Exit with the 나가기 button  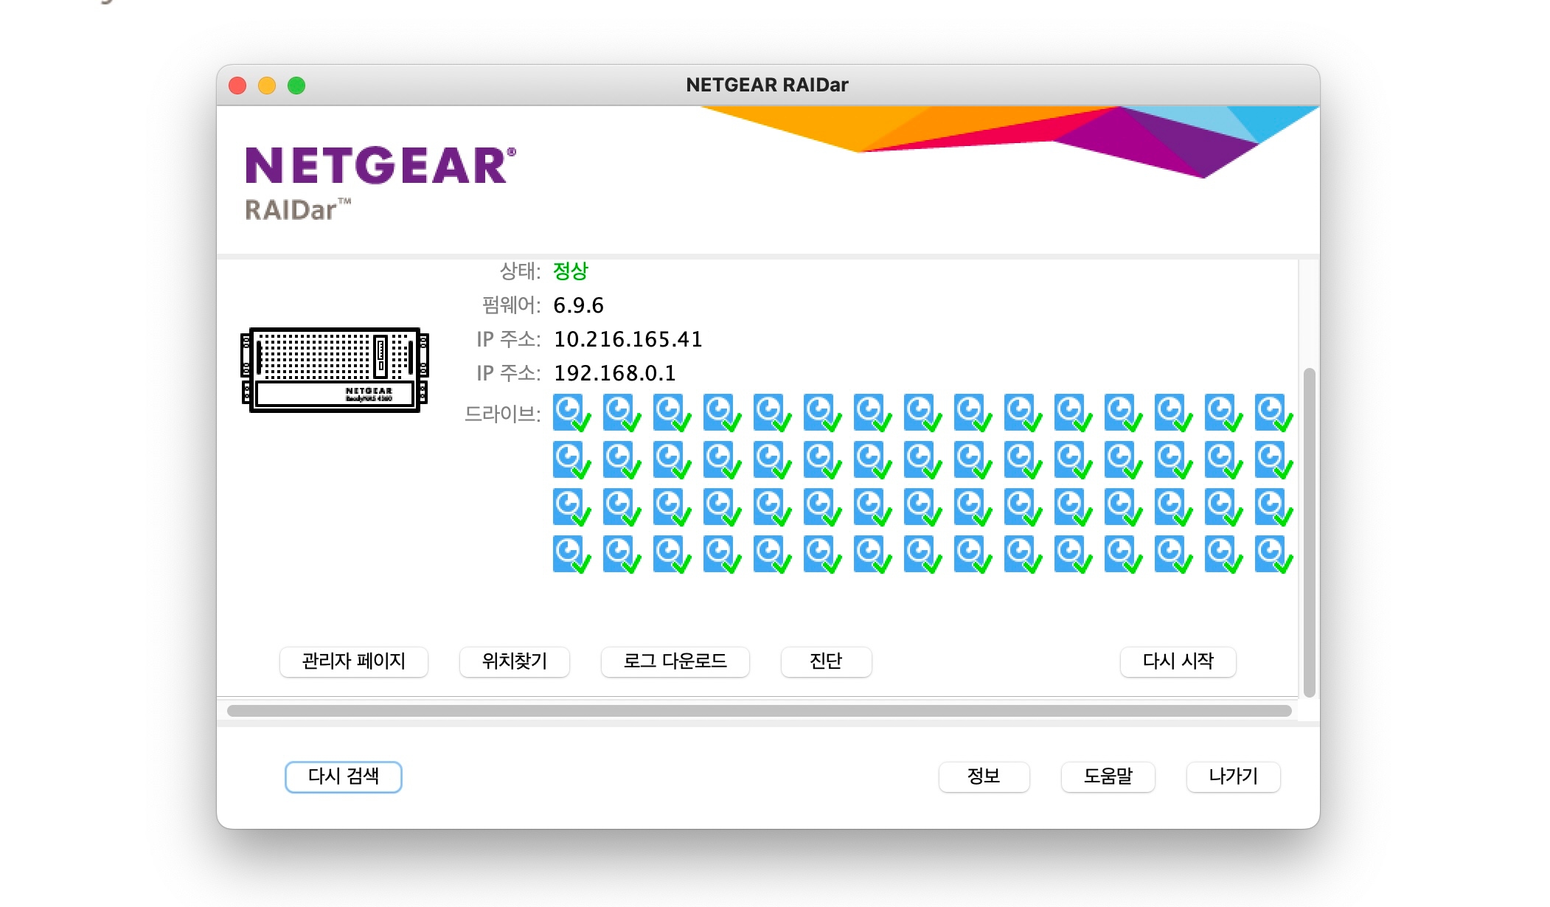pos(1234,776)
